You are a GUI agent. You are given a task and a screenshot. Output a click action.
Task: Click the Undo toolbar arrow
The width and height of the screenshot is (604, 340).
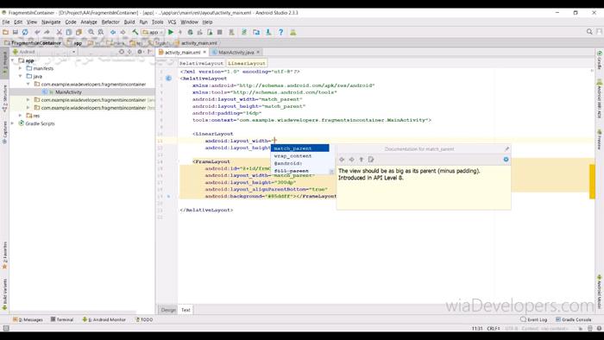tap(37, 32)
